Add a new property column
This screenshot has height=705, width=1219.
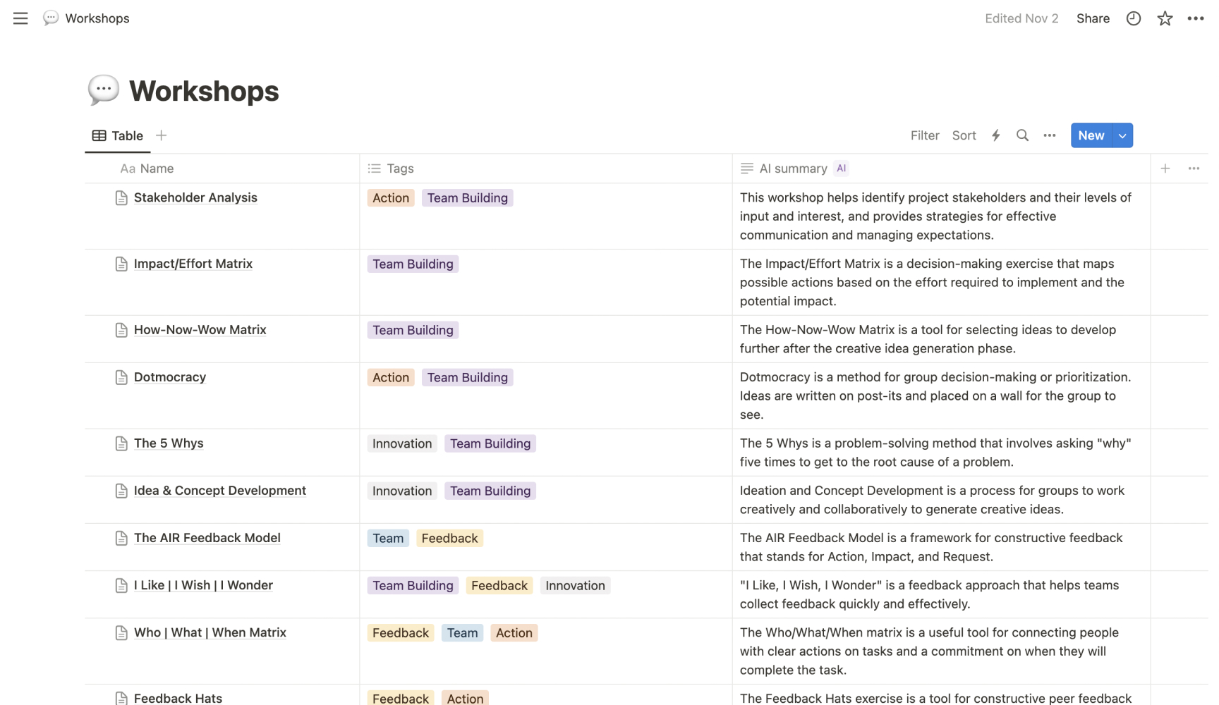1165,168
